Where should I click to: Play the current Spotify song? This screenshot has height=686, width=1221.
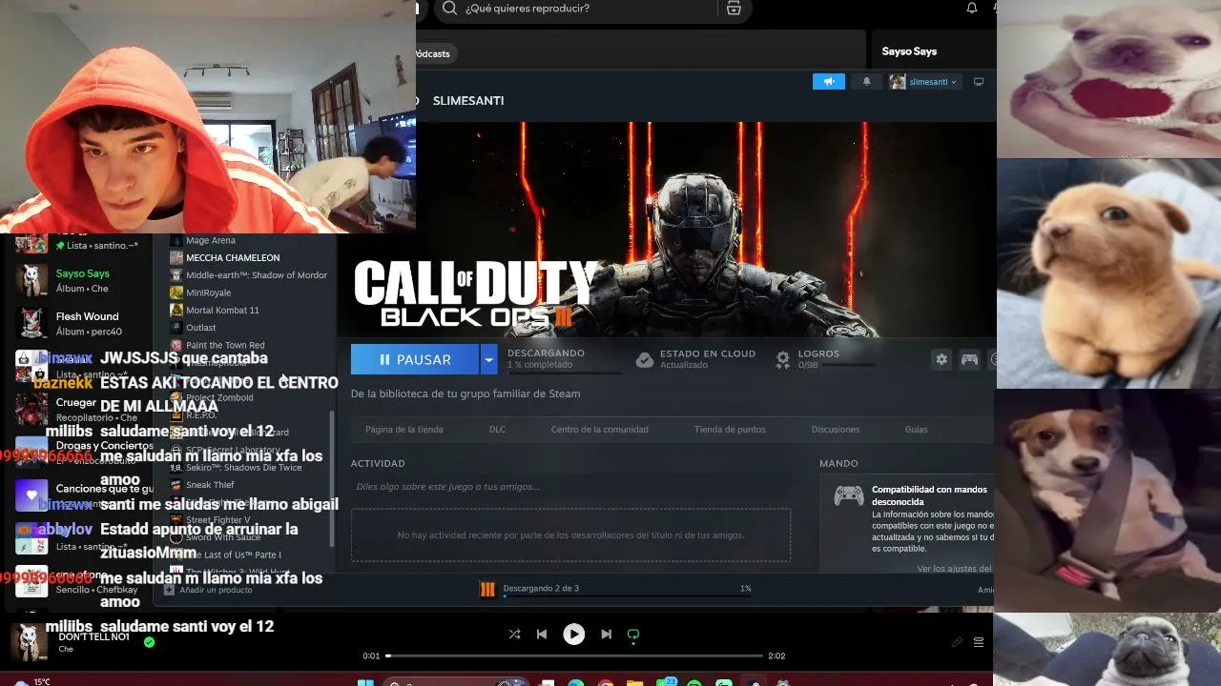(573, 634)
